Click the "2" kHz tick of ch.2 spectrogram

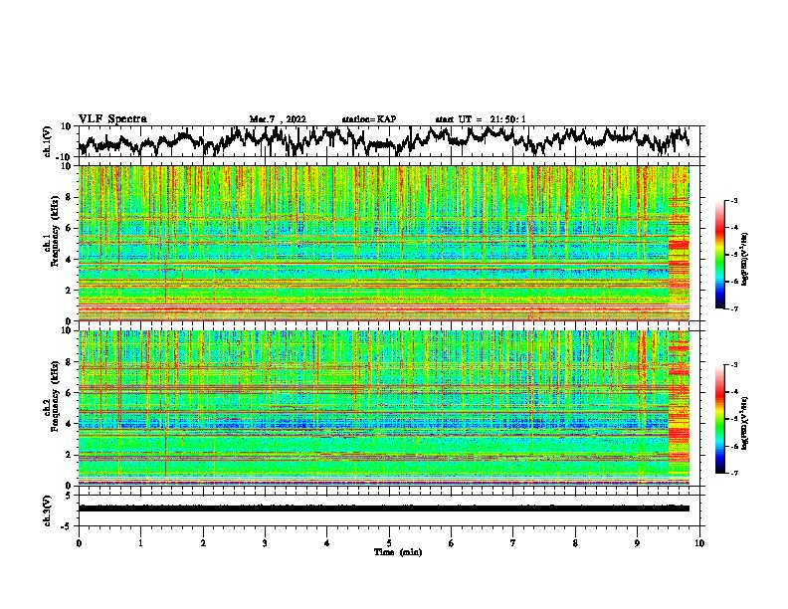pyautogui.click(x=69, y=455)
